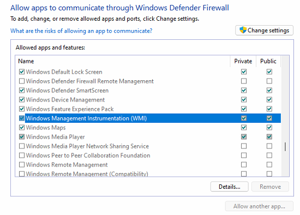Select the Windows Maps row text
300x215 pixels.
pos(46,128)
